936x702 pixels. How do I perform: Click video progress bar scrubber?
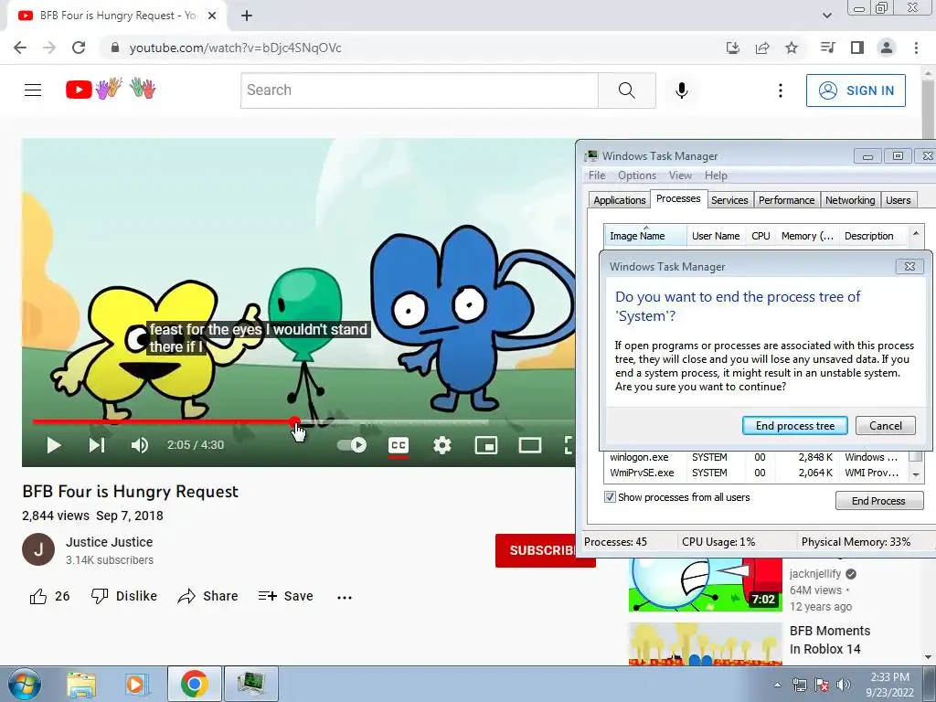[295, 422]
